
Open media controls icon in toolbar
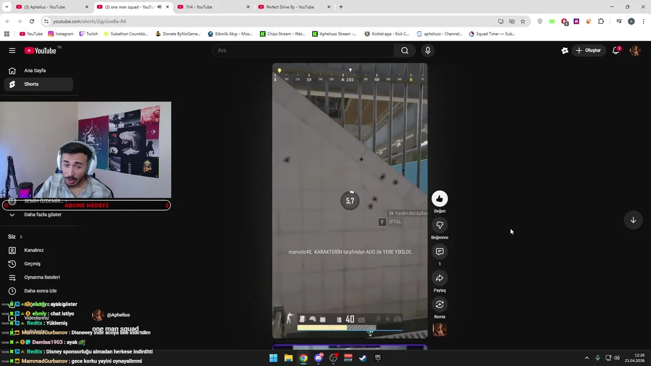pos(619,21)
